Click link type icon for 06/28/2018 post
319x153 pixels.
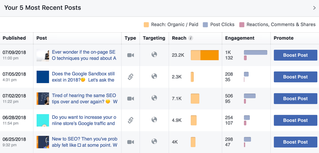pyautogui.click(x=131, y=120)
